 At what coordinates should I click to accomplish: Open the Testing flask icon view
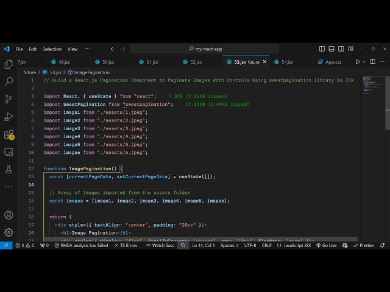coord(9,170)
